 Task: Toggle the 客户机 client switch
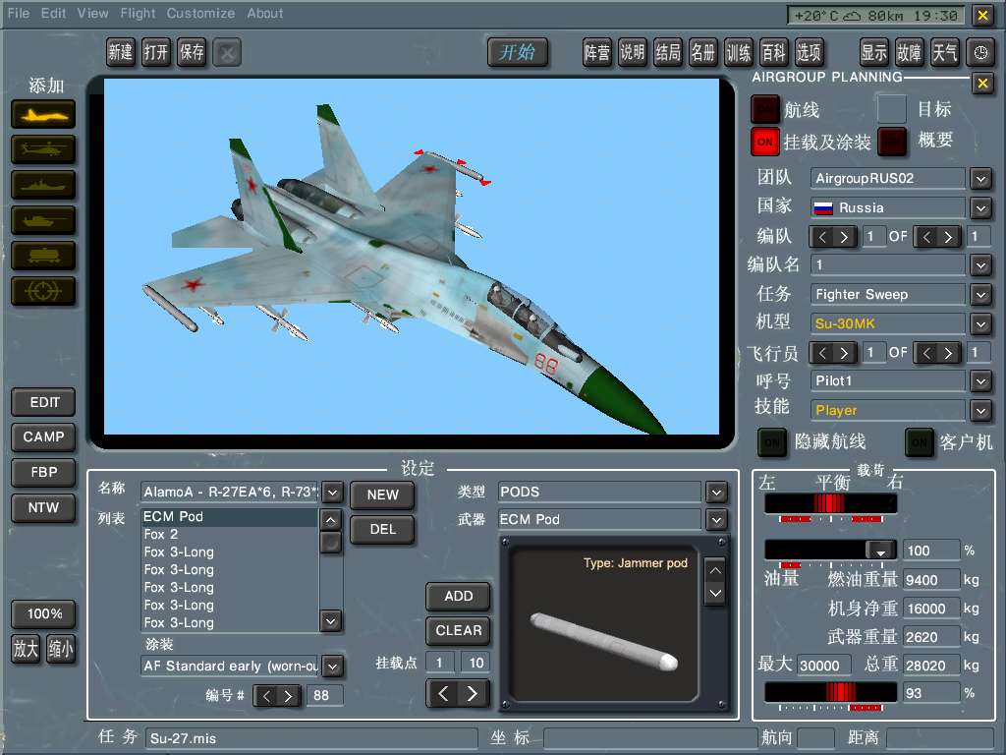coord(920,442)
